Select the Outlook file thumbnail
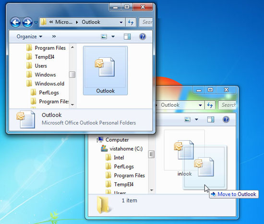 [x=106, y=70]
